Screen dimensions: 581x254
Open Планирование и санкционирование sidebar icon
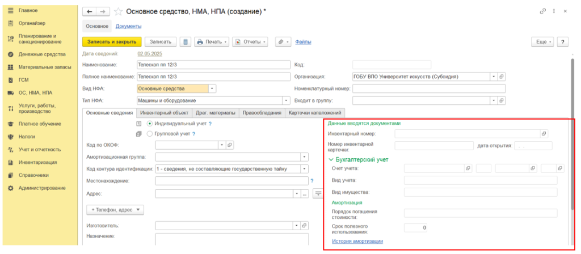11,39
